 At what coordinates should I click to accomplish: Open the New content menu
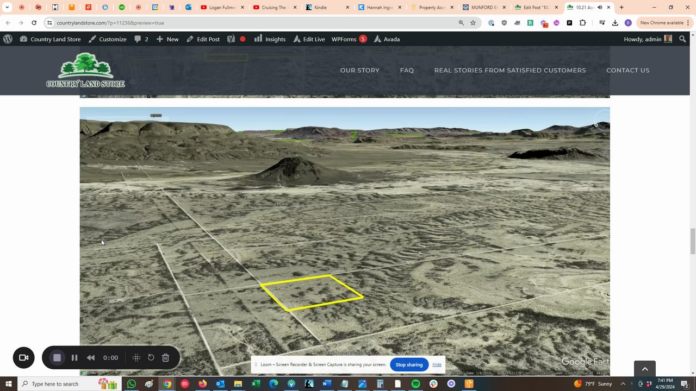tap(167, 39)
